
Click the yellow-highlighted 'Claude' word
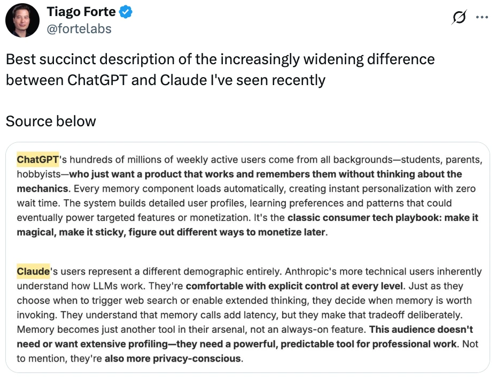pyautogui.click(x=33, y=271)
